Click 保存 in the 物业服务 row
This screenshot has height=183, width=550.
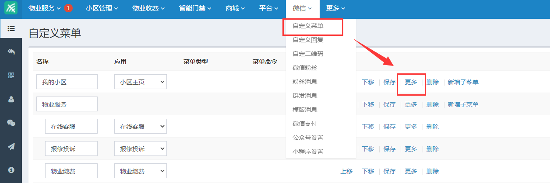click(x=390, y=104)
